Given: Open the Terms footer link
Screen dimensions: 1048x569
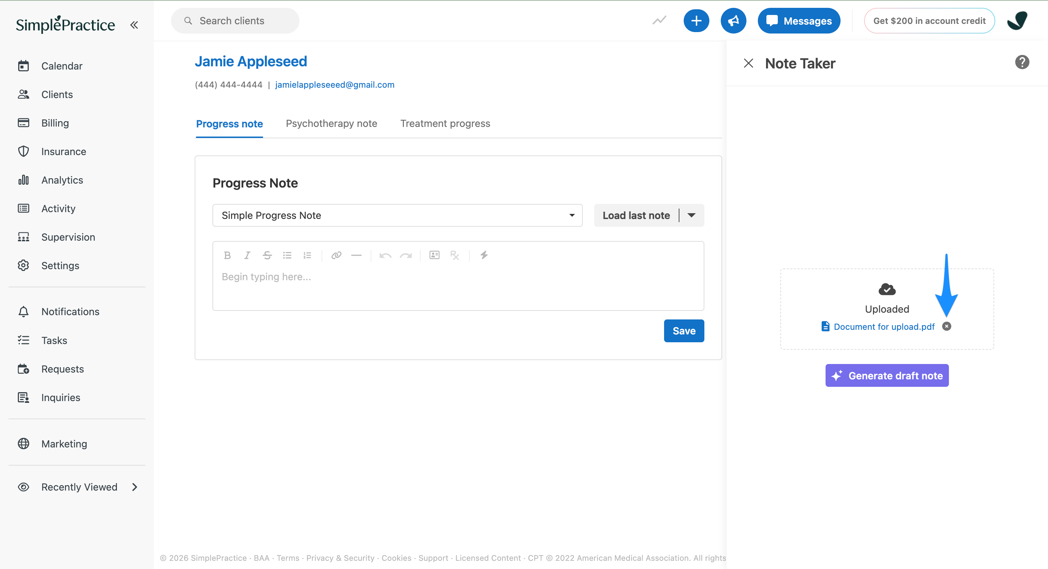Looking at the screenshot, I should [288, 558].
